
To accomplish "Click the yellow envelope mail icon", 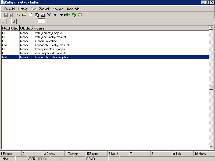I will pos(80,15).
